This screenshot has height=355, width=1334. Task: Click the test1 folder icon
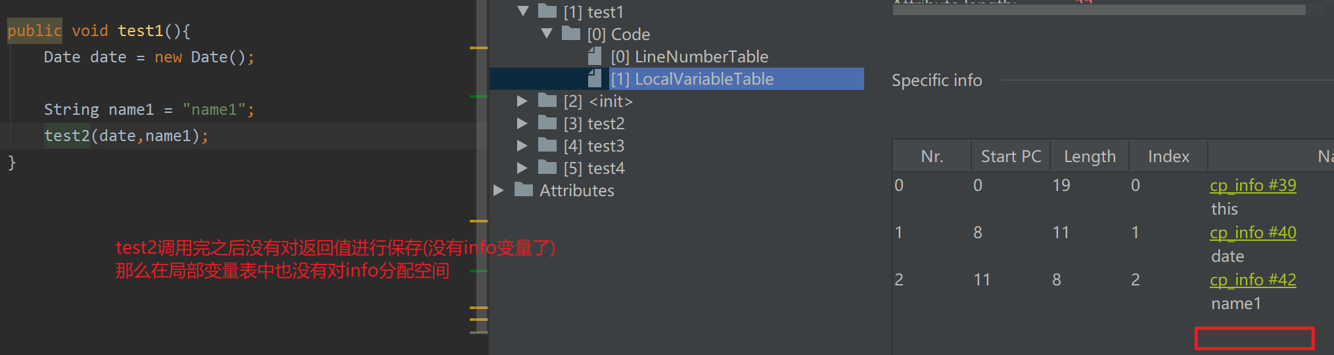coord(547,10)
